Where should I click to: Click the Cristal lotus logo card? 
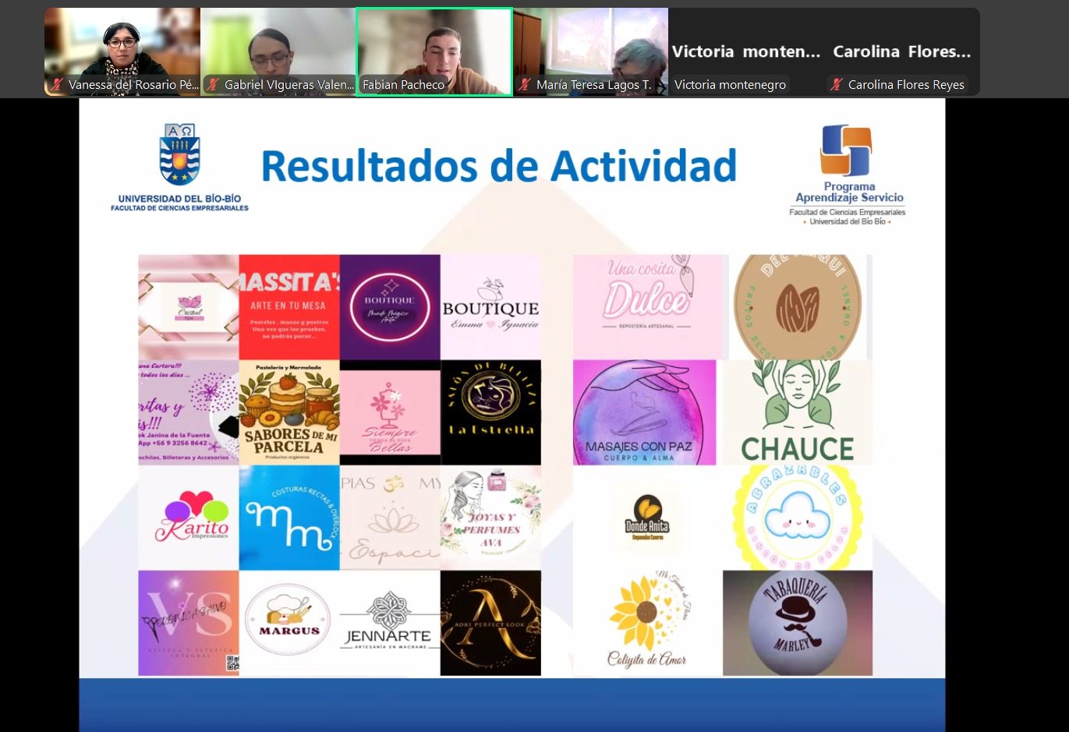[189, 307]
